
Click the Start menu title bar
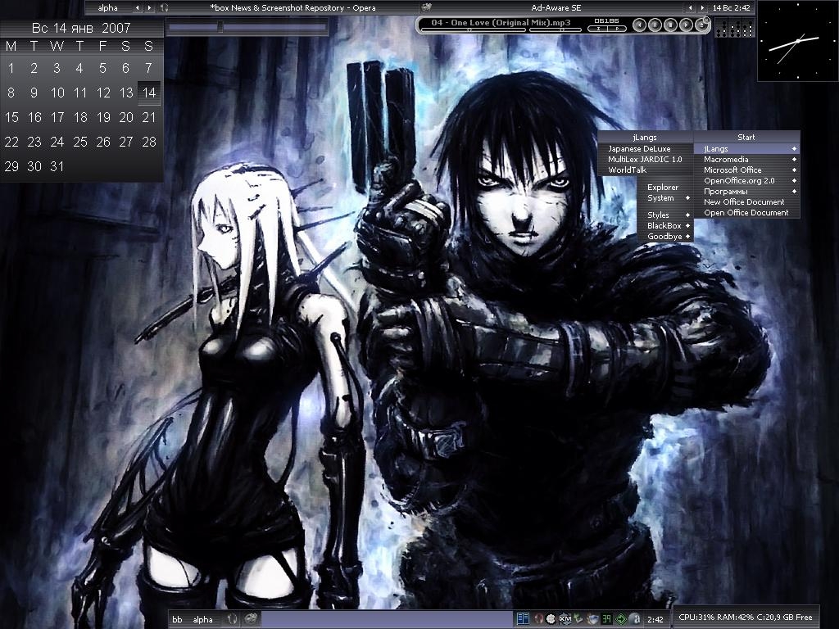pyautogui.click(x=747, y=137)
